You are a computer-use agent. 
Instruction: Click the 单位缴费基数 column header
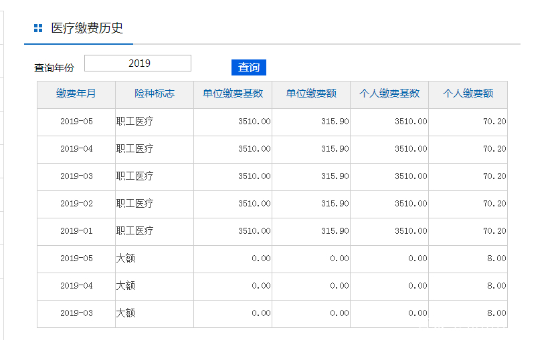pyautogui.click(x=233, y=94)
